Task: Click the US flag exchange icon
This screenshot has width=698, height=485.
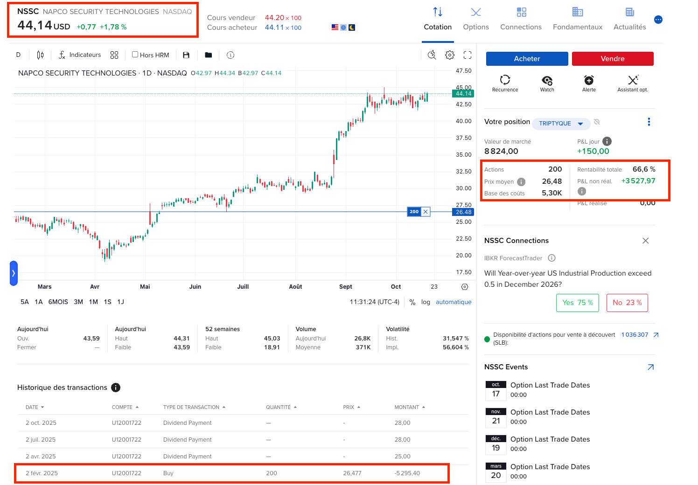Action: 335,28
